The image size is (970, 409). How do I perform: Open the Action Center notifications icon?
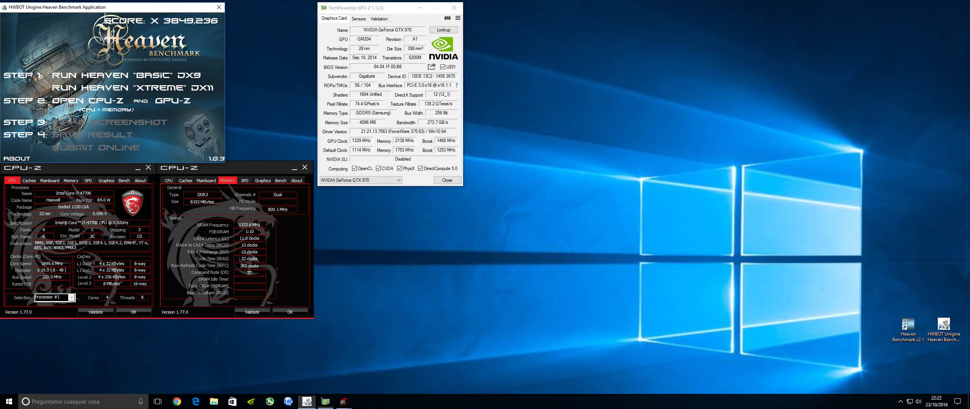(x=957, y=401)
